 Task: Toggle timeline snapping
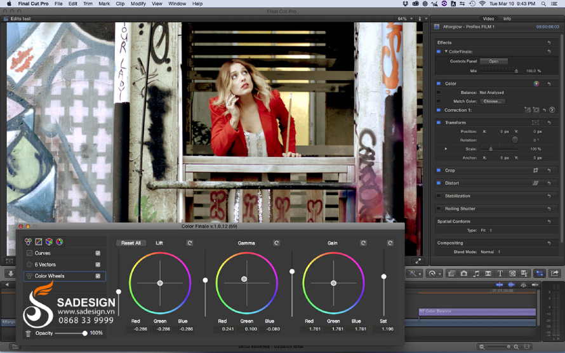point(535,284)
